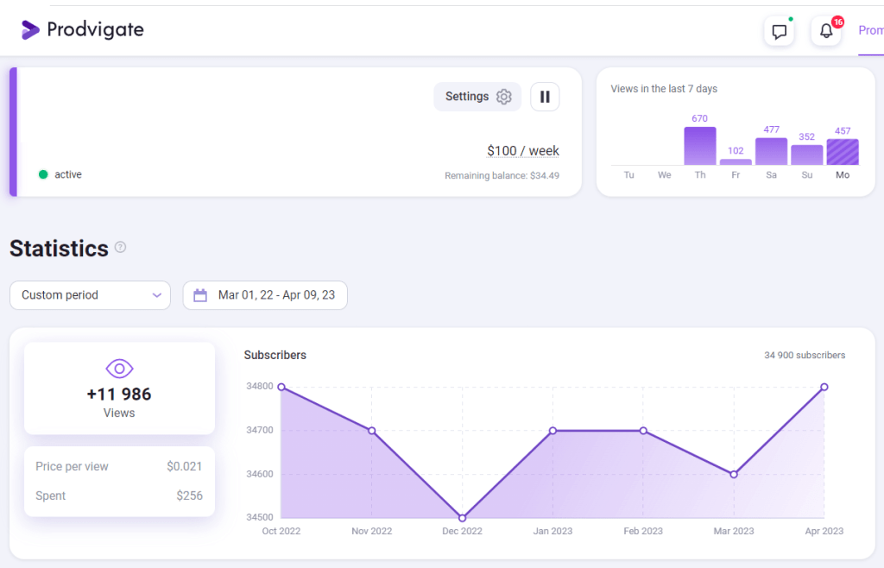The width and height of the screenshot is (884, 568).
Task: Pause the active campaign
Action: [545, 97]
